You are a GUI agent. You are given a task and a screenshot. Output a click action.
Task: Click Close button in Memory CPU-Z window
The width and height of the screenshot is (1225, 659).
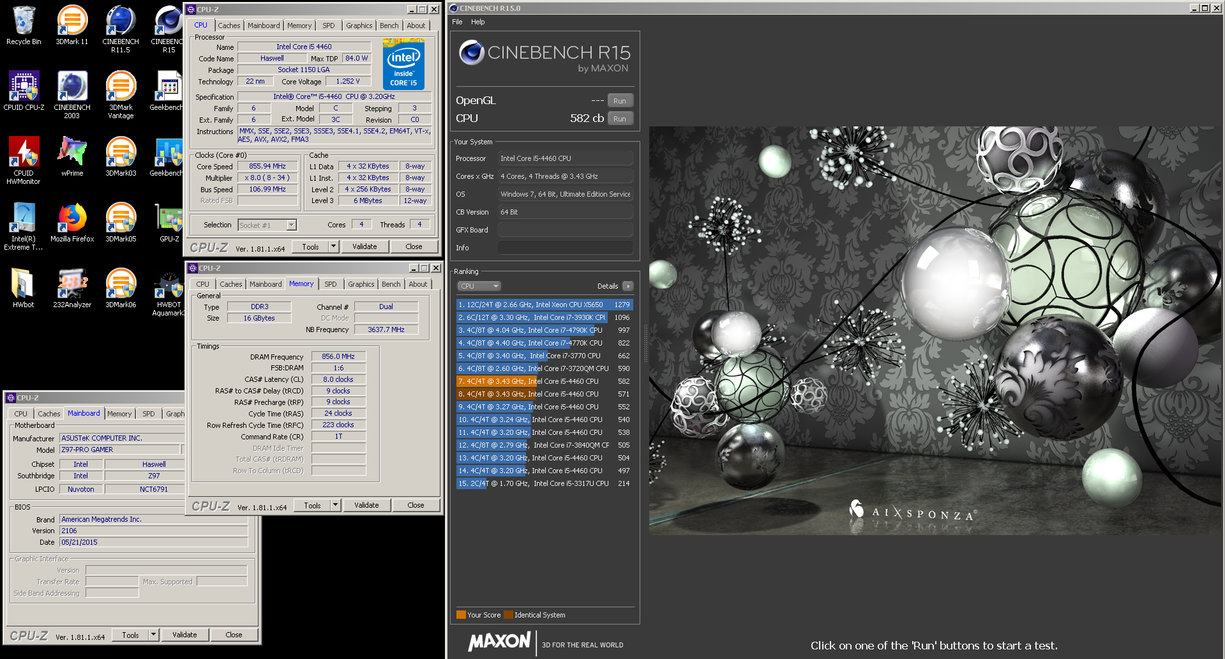(416, 505)
